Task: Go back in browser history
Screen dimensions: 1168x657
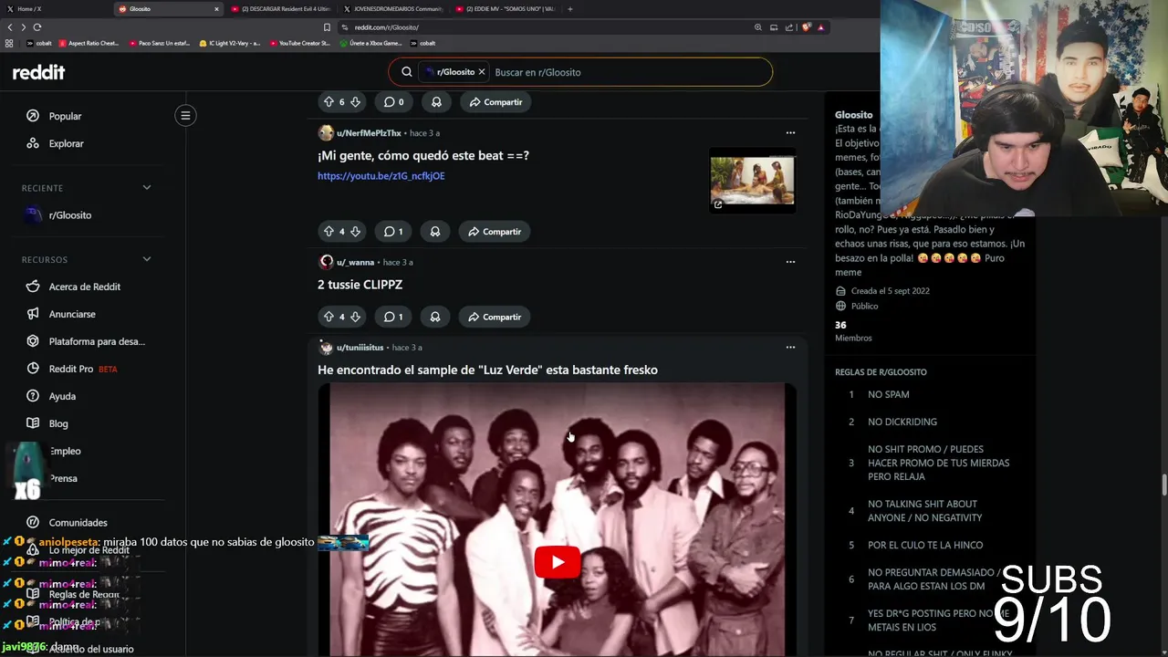Action: pyautogui.click(x=9, y=27)
